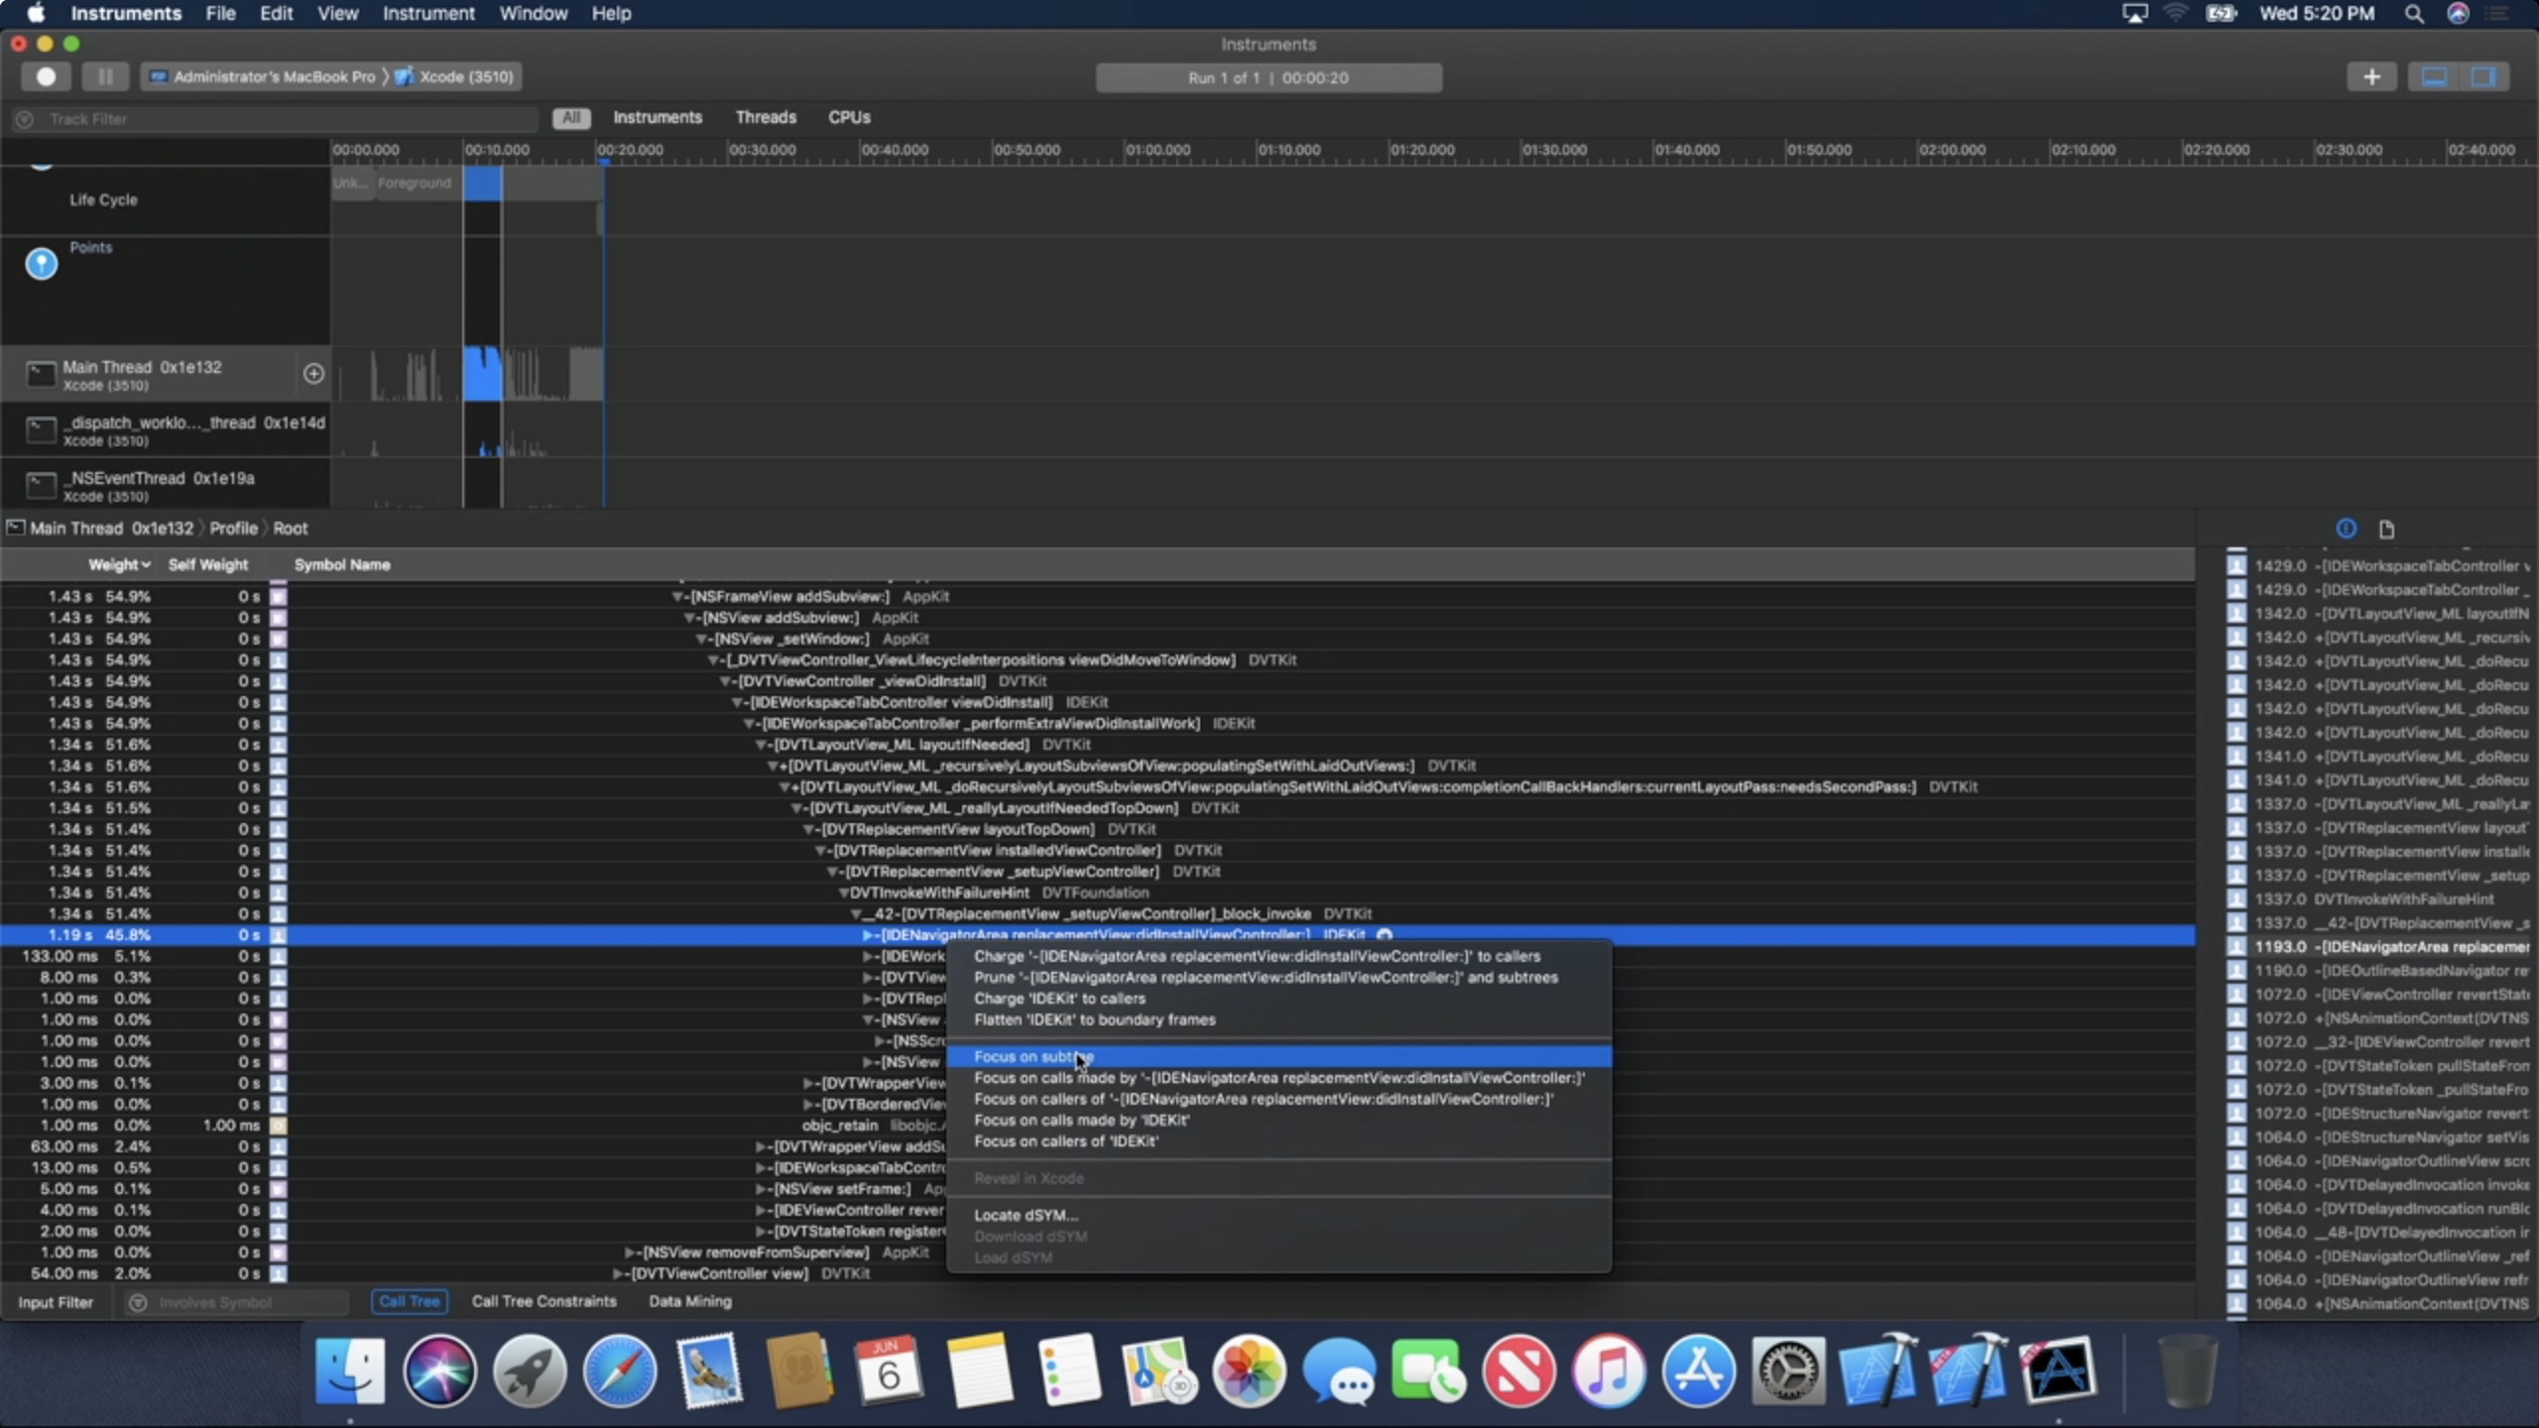This screenshot has height=1428, width=2539.
Task: Open the Weight column sort dropdown
Action: coord(119,564)
